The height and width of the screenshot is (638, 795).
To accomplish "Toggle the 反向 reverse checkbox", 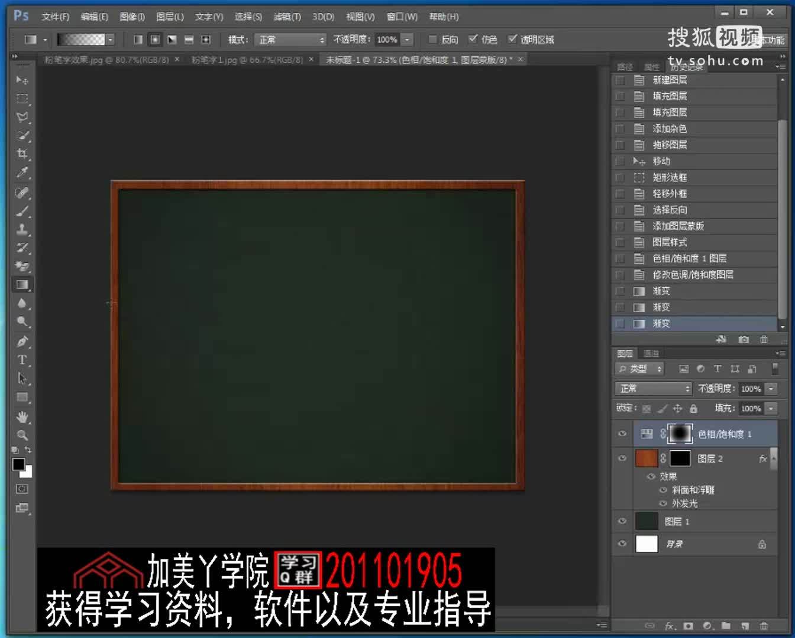I will 432,40.
